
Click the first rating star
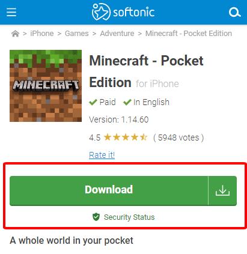click(108, 138)
